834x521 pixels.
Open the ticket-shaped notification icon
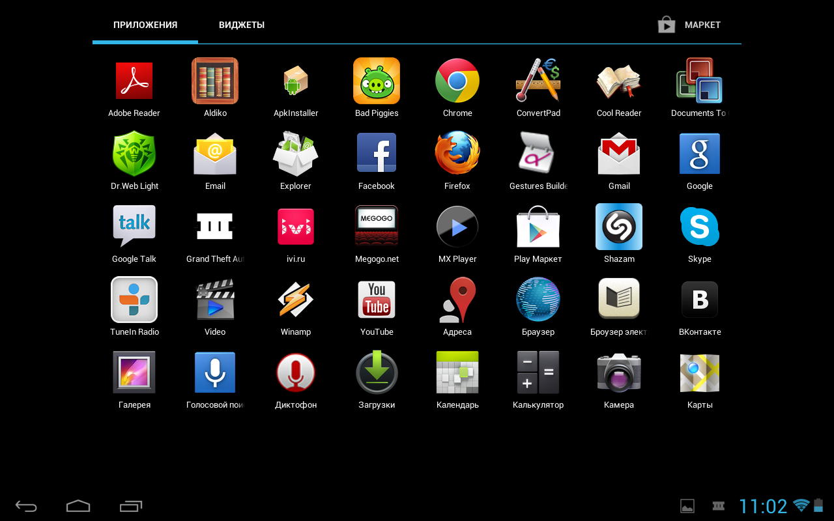[x=719, y=506]
